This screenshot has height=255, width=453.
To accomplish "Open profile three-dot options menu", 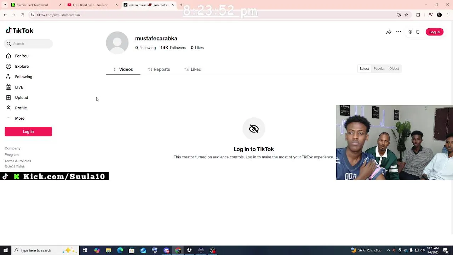I will 398,32.
